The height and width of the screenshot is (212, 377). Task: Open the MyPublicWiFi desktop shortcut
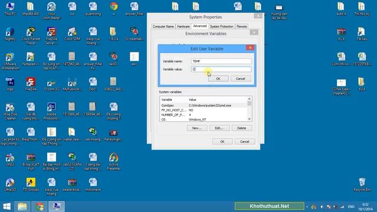pos(72,84)
